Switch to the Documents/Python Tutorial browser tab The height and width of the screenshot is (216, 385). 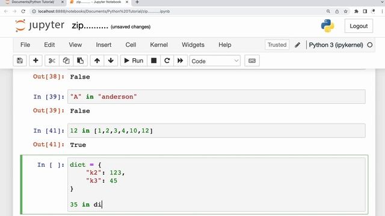pyautogui.click(x=32, y=2)
